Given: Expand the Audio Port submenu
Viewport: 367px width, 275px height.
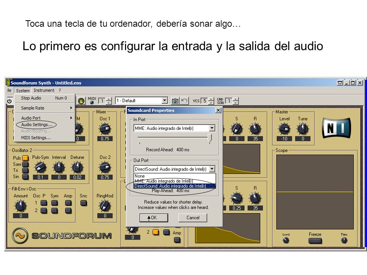Looking at the screenshot, I should 45,118.
